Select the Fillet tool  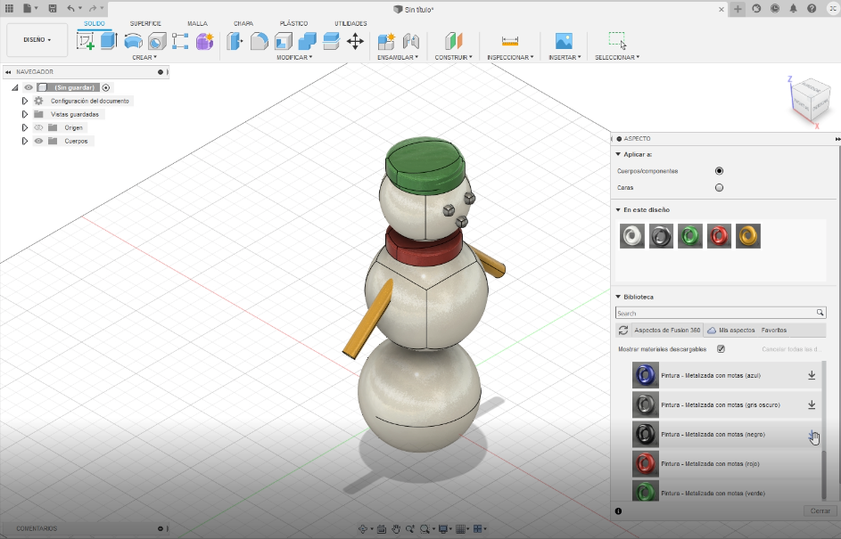click(x=259, y=41)
